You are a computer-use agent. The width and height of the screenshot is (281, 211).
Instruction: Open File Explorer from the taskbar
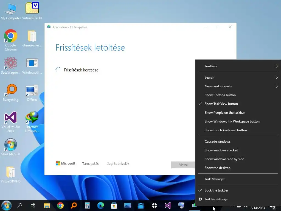pyautogui.click(x=47, y=206)
